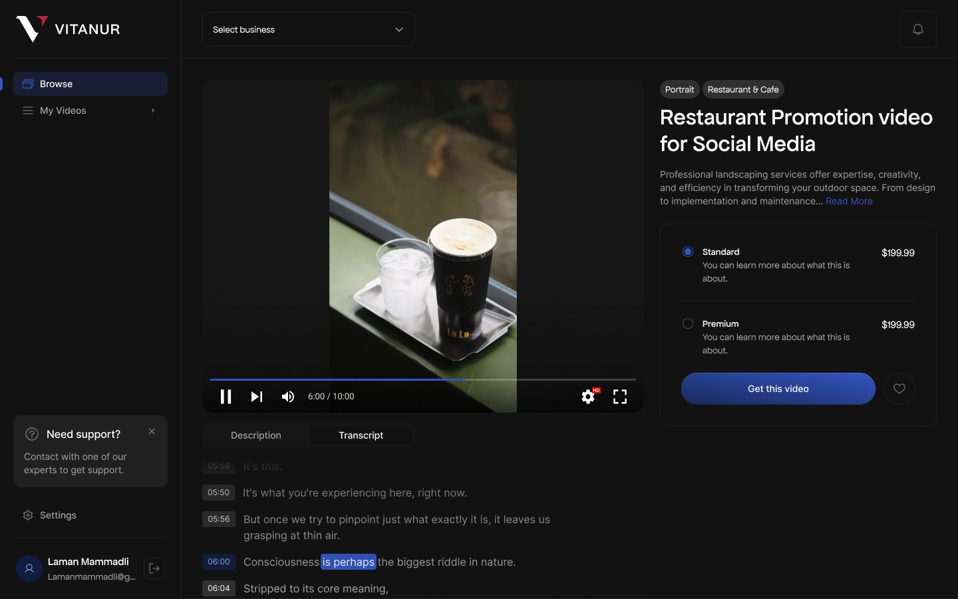Image resolution: width=958 pixels, height=599 pixels.
Task: Go to Browse in the sidebar
Action: 90,84
